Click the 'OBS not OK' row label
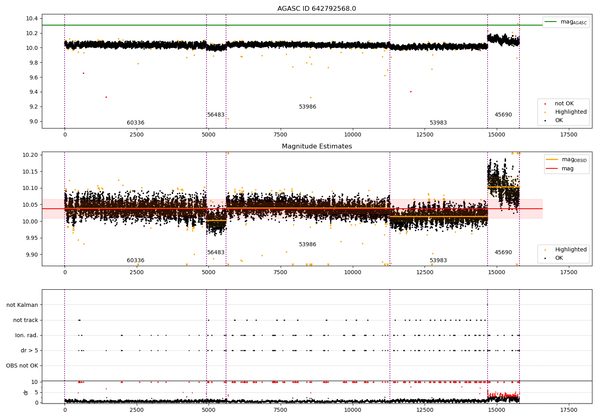This screenshot has width=598, height=419. (x=22, y=366)
